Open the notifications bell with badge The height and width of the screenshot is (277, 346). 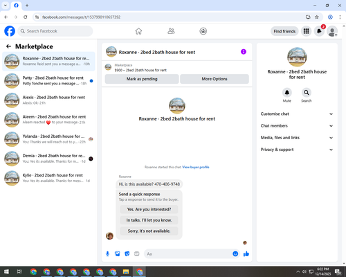[319, 31]
